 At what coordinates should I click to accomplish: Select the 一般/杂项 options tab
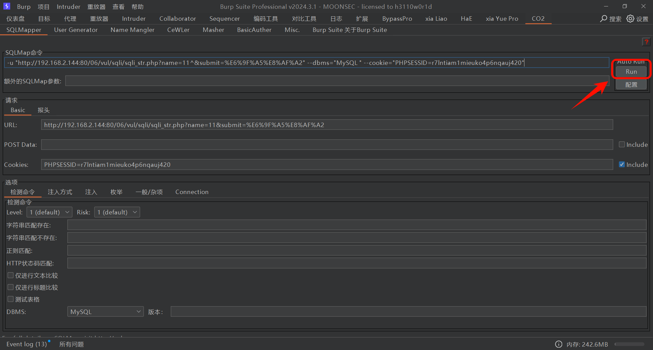point(149,192)
